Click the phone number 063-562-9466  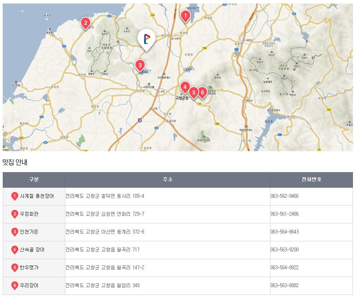284,196
